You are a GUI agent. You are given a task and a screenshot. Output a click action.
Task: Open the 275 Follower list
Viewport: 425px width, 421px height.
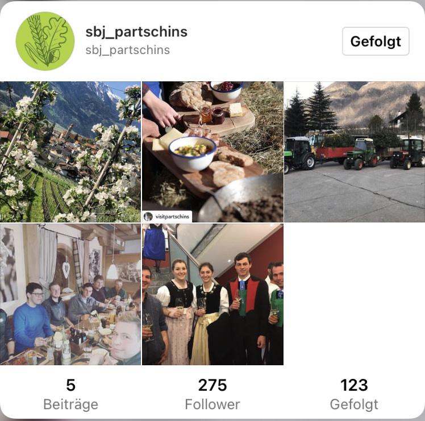(x=213, y=394)
